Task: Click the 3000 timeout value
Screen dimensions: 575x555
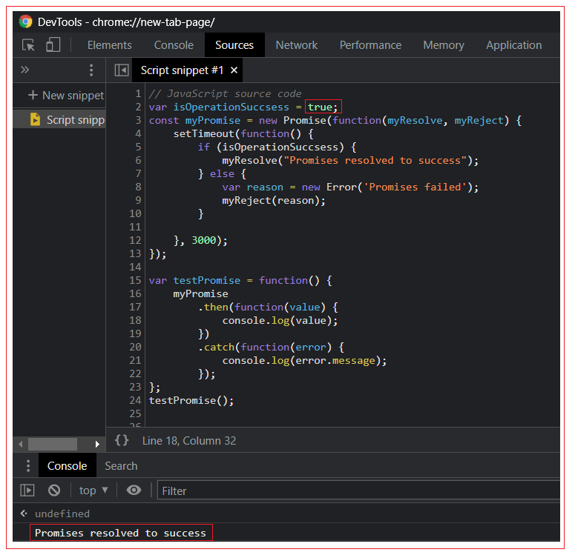Action: (204, 240)
